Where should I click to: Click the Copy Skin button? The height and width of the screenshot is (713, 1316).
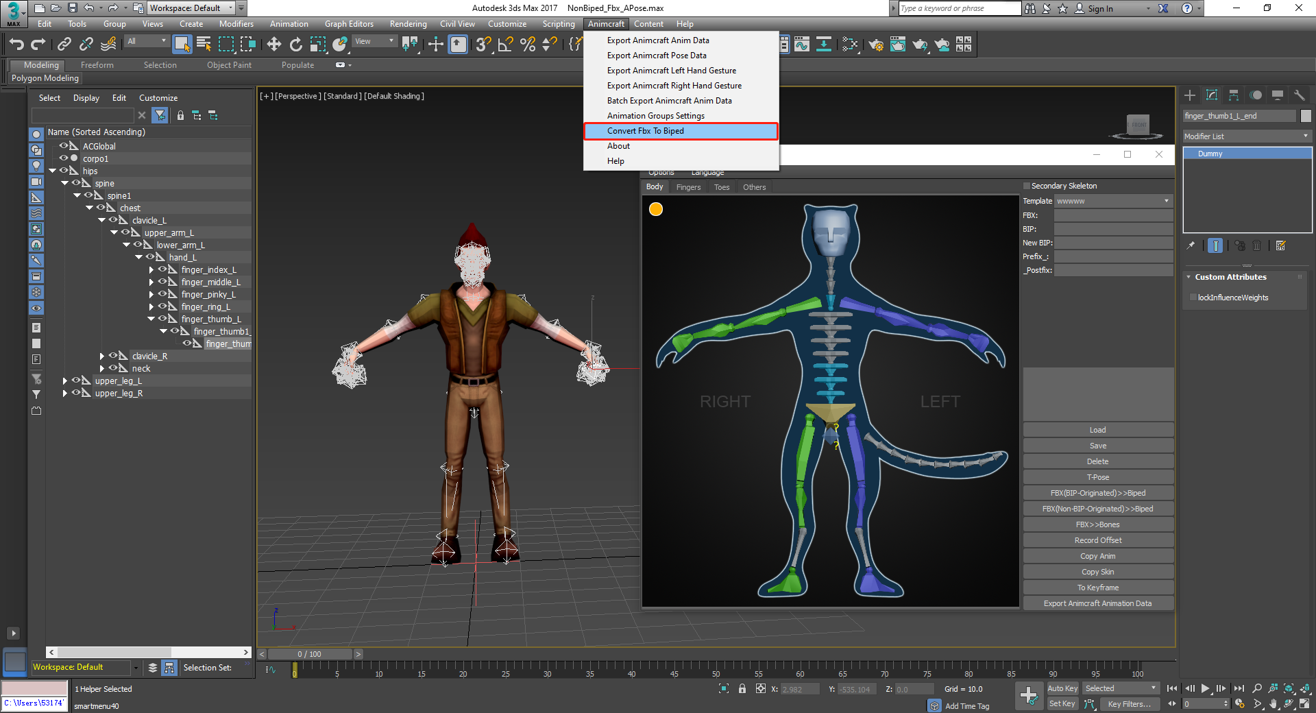point(1098,572)
